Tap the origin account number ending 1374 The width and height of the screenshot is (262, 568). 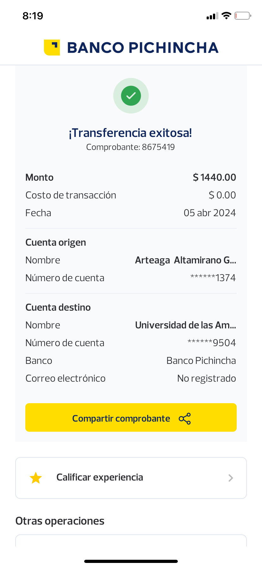(213, 278)
